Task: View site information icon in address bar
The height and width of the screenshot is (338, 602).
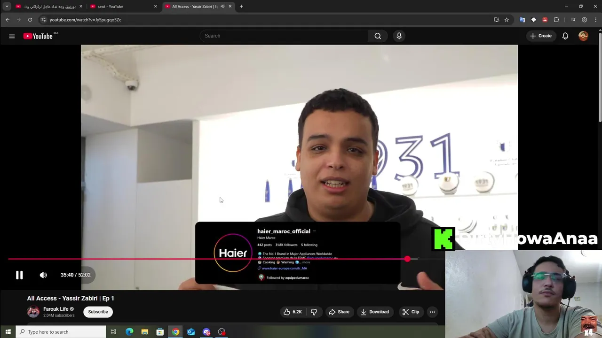Action: [43, 20]
